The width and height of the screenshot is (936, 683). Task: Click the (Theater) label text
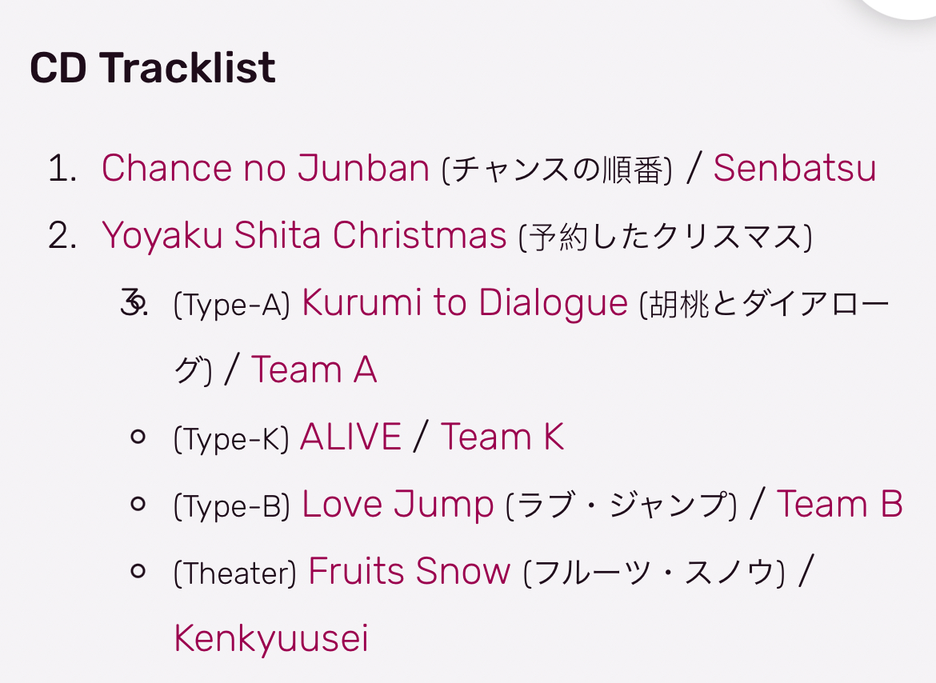click(x=234, y=574)
